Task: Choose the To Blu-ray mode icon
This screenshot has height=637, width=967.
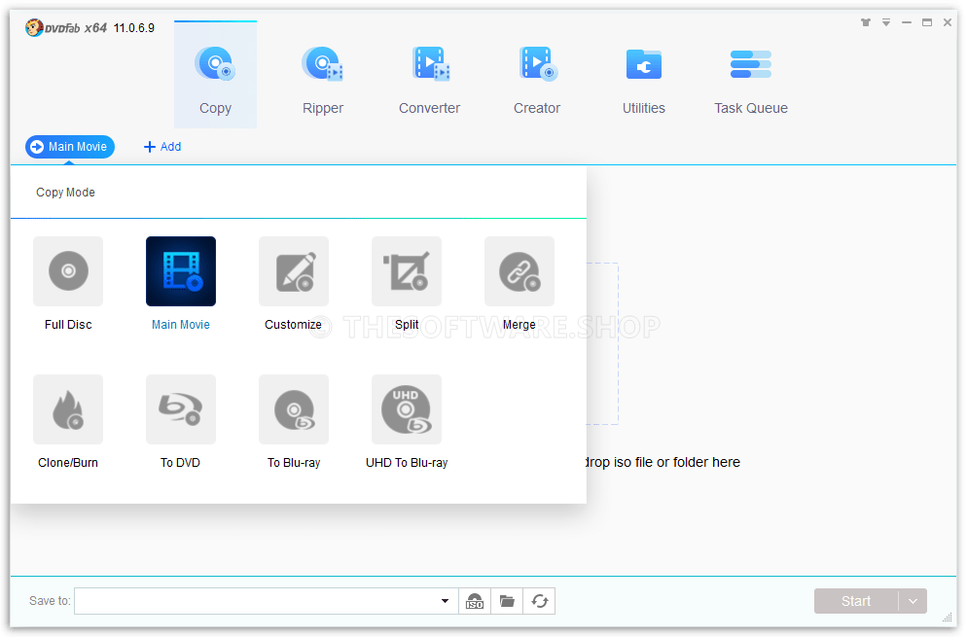Action: pyautogui.click(x=294, y=409)
